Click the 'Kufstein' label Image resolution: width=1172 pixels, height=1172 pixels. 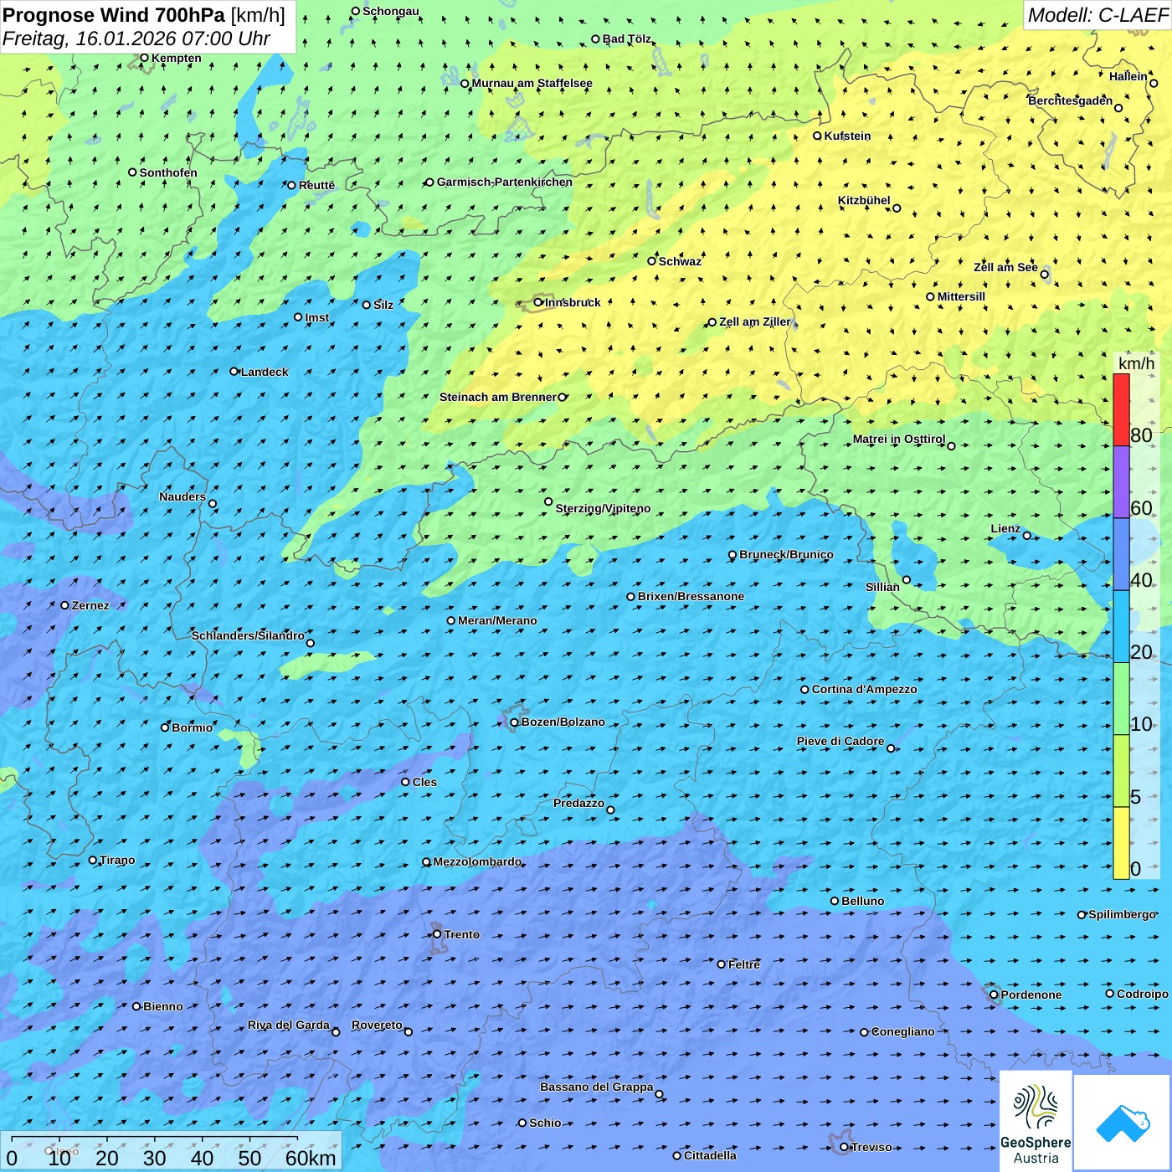click(x=847, y=136)
